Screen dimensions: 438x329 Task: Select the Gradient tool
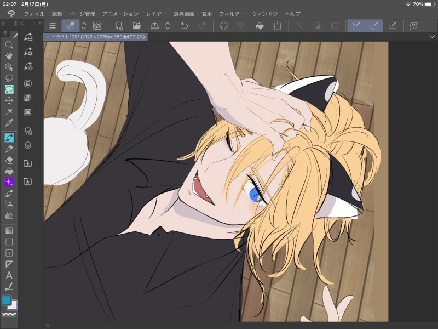tap(9, 230)
